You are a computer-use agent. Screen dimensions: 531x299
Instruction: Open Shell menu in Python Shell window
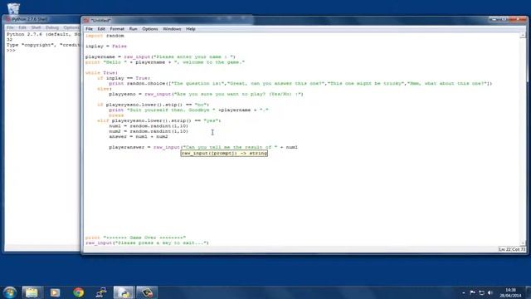[x=36, y=27]
